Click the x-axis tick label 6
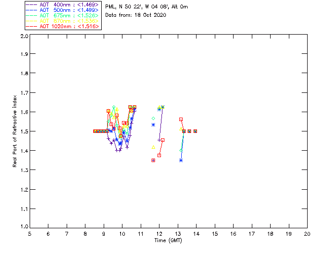The width and height of the screenshot is (316, 253). (48, 234)
